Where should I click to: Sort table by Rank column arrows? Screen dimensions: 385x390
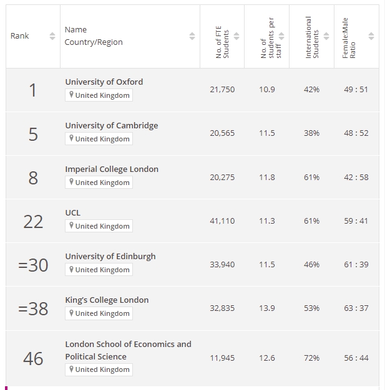pyautogui.click(x=52, y=36)
